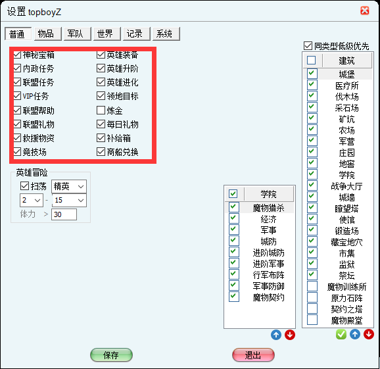Viewport: 380px width, 369px height.
Task: Close the 设置 topboyZ window
Action: 364,11
